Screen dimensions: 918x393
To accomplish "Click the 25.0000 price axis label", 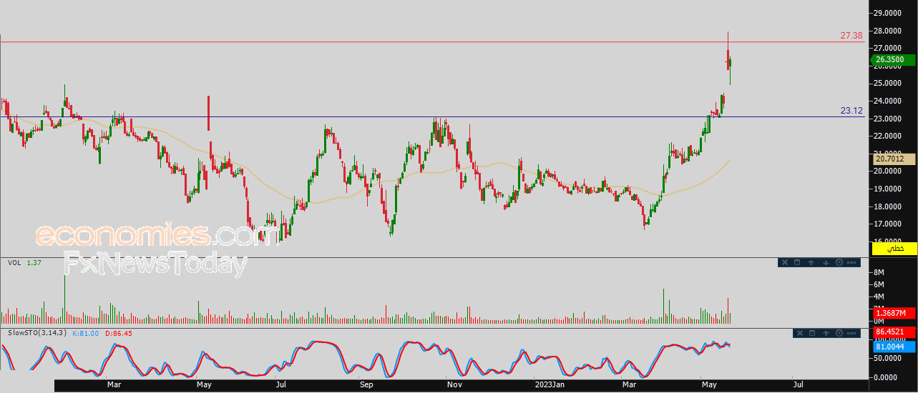I will click(888, 84).
